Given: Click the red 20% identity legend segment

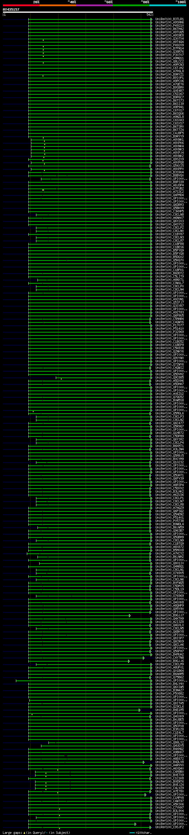Looking at the screenshot, I should click(21, 5).
